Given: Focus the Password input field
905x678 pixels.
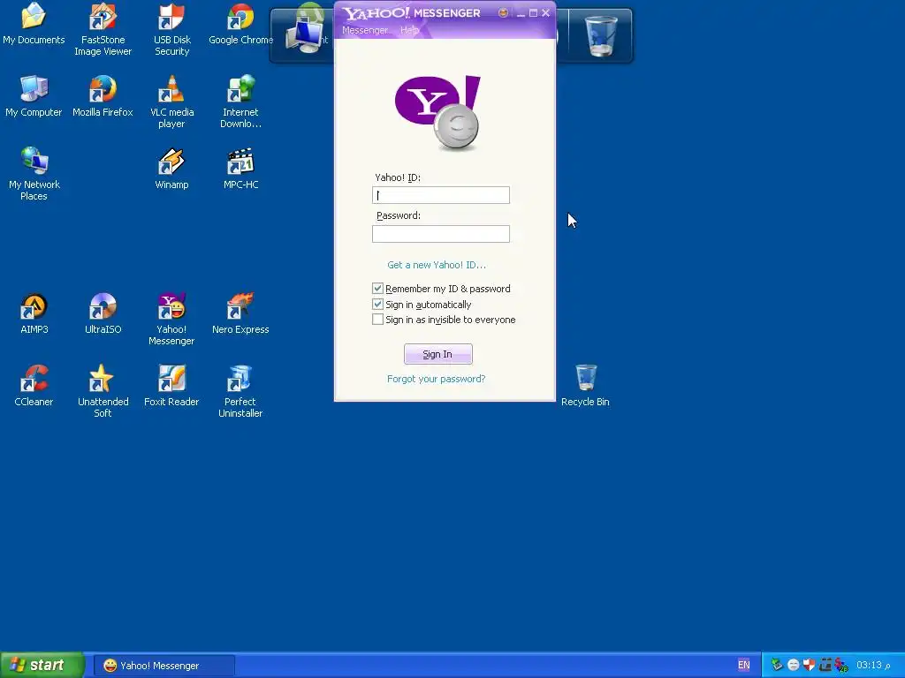Looking at the screenshot, I should click(x=440, y=233).
